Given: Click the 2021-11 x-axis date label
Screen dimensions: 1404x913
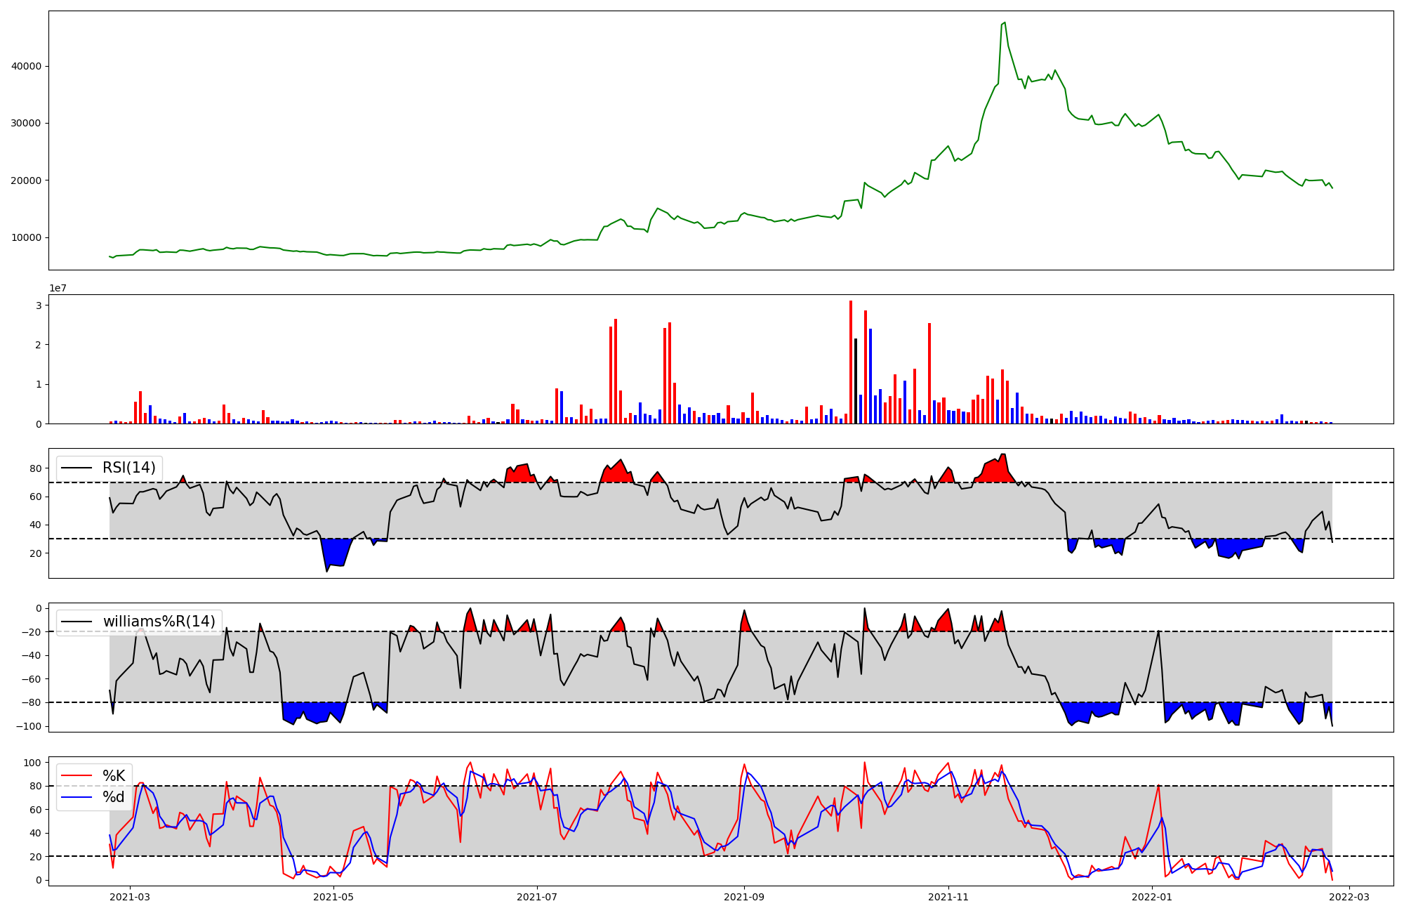Looking at the screenshot, I should coord(948,897).
